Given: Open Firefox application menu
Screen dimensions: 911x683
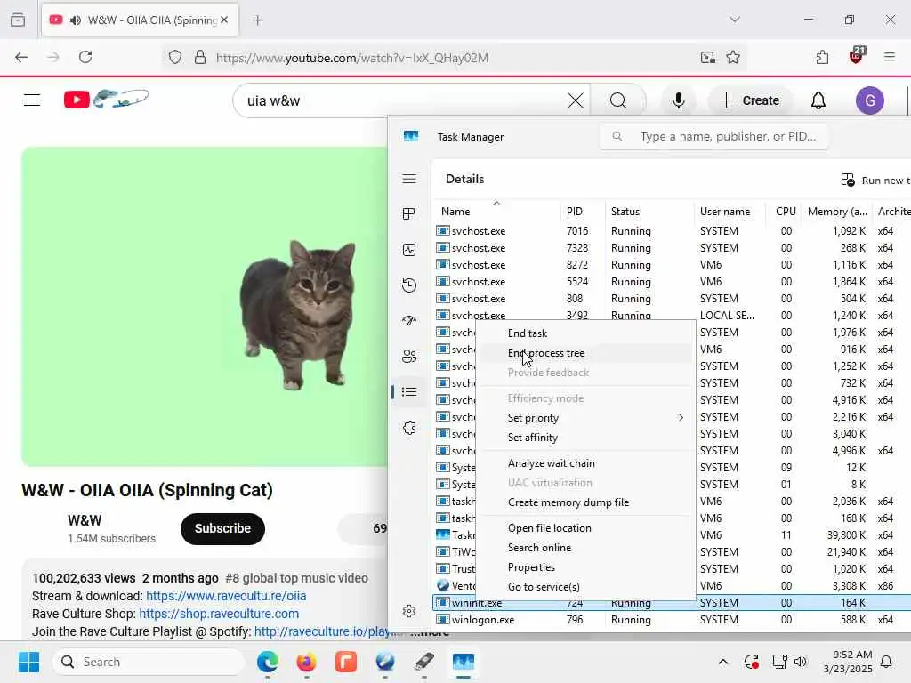Looking at the screenshot, I should tap(889, 57).
